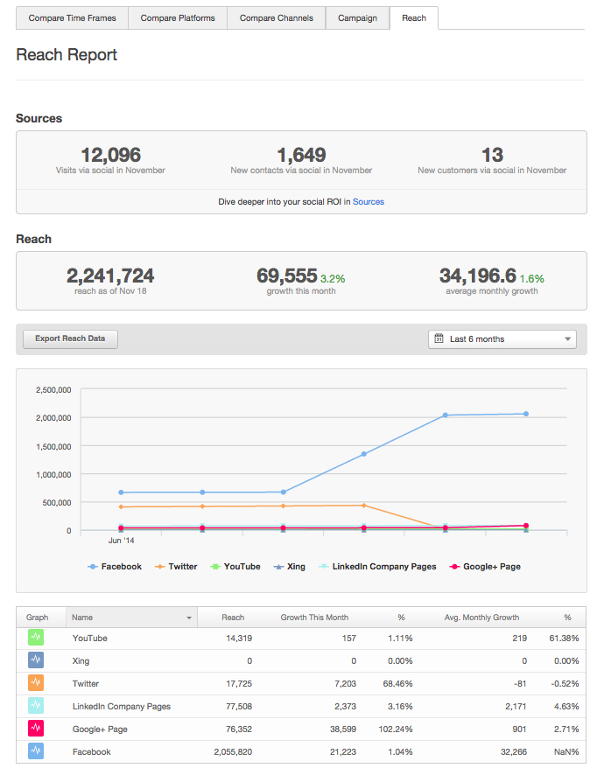
Task: Toggle LinkedIn Company Pages graph icon
Action: [36, 706]
